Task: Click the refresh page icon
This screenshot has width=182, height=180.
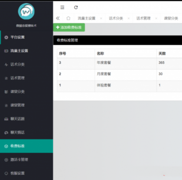Action: tap(76, 7)
